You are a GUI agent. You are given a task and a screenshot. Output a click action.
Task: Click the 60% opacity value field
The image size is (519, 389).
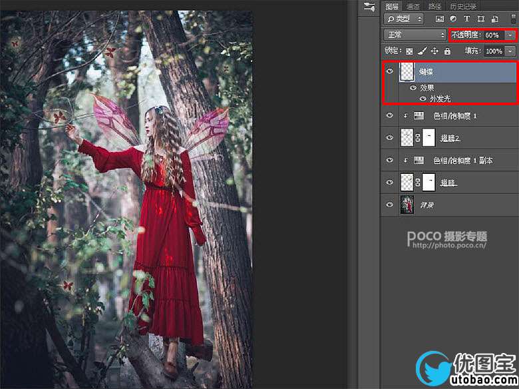tap(492, 35)
